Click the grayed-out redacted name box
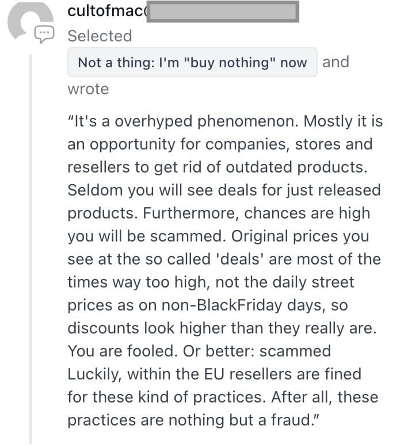Image resolution: width=412 pixels, height=445 pixels. (223, 11)
